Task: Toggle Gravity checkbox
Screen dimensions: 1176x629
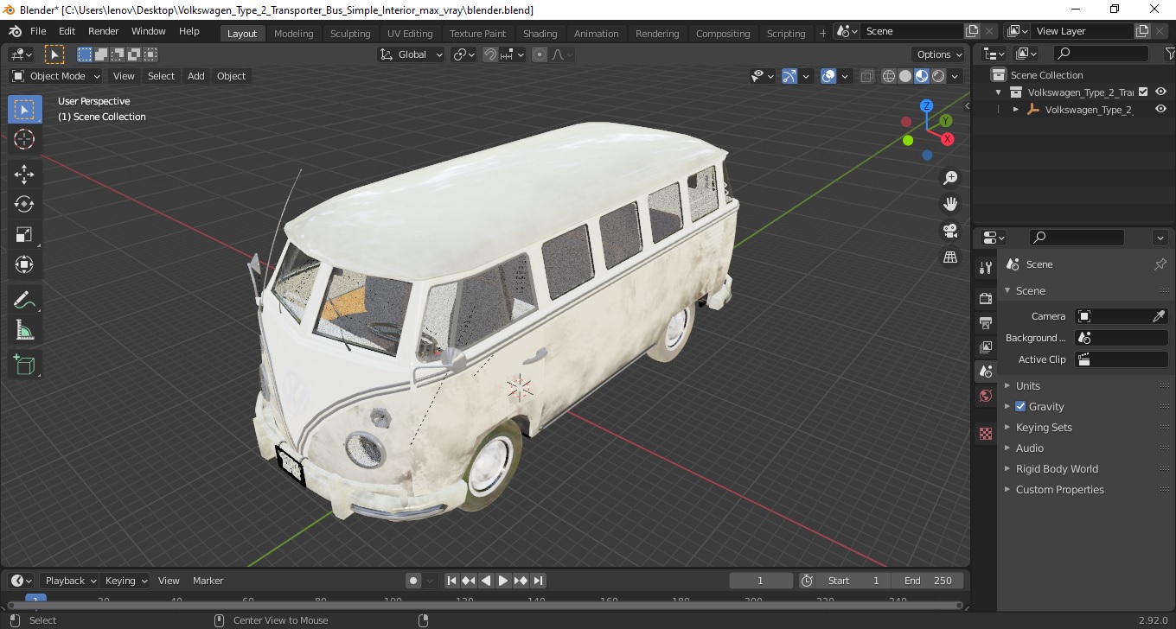Action: [1020, 406]
